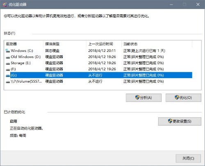Viewport: 205px width, 166px height.
Task: Click the Old Windows (D:) drive icon
Action: pos(8,57)
